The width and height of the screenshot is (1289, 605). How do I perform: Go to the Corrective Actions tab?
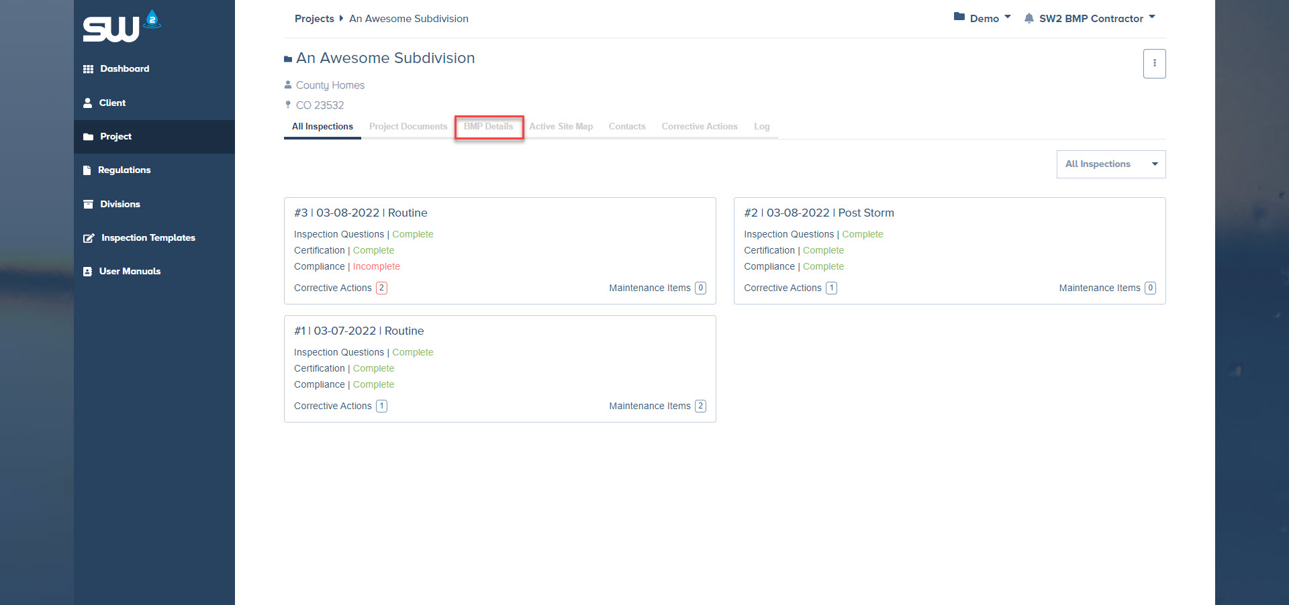(x=699, y=127)
